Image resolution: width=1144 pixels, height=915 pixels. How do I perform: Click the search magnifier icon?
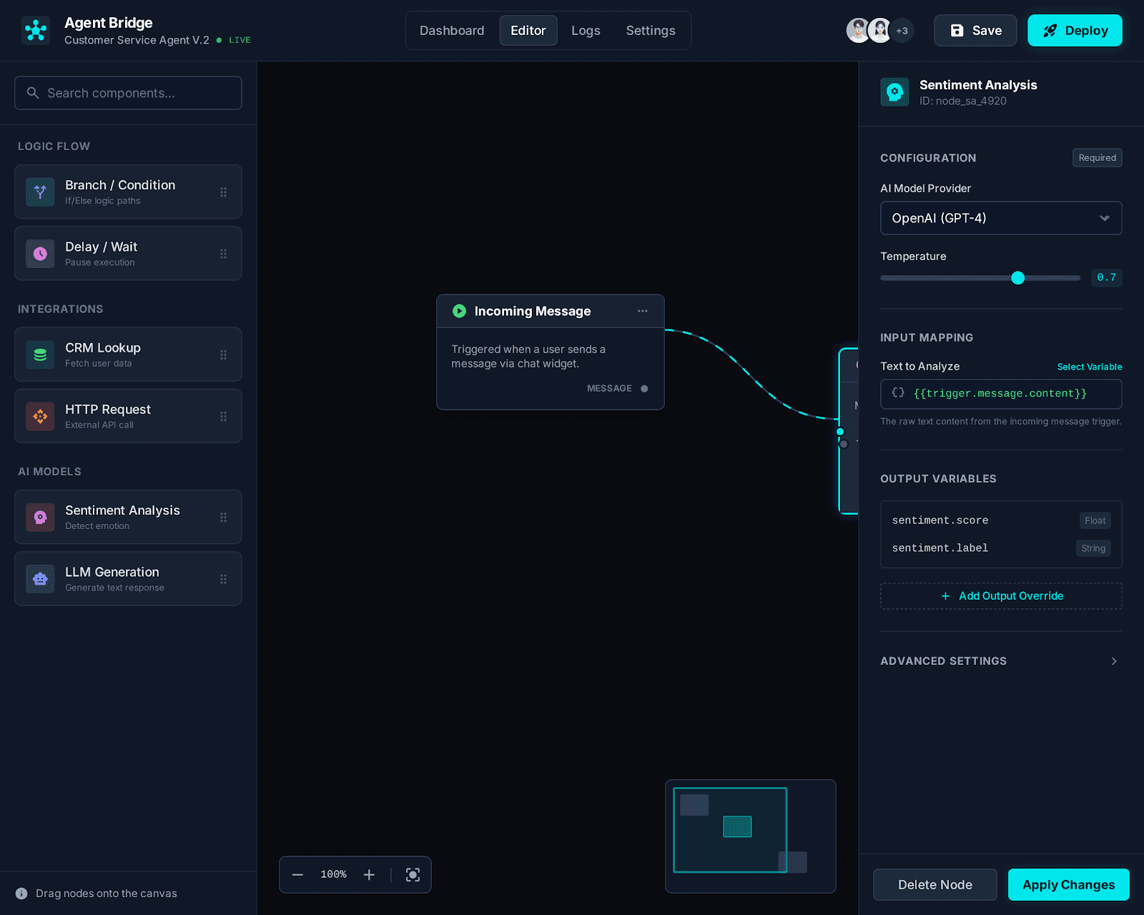click(x=32, y=93)
